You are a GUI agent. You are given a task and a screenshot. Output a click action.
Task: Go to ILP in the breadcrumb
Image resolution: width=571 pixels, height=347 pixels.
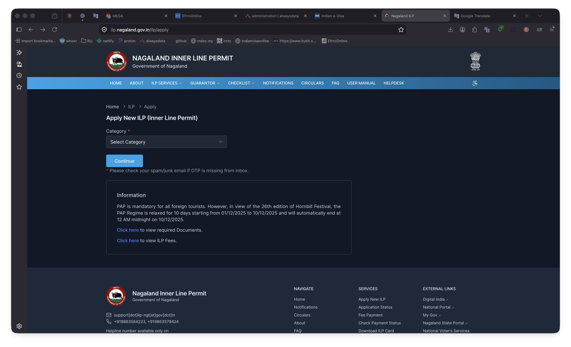click(x=131, y=107)
